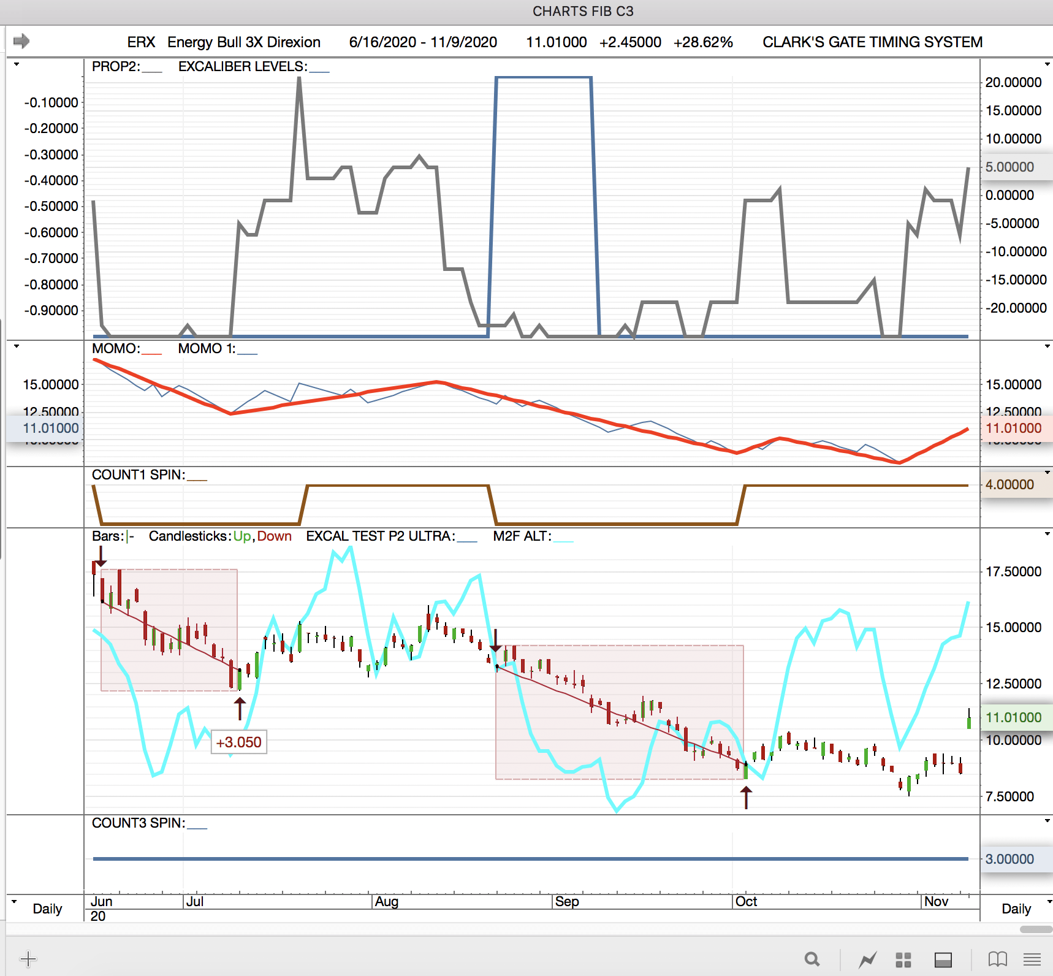Click CLARK'S GATE TIMING SYSTEM title
1053x976 pixels.
872,42
